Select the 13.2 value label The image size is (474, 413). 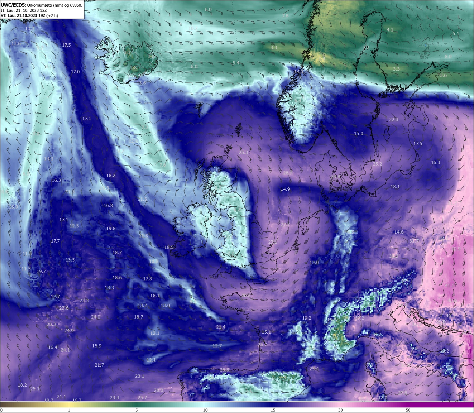142,306
